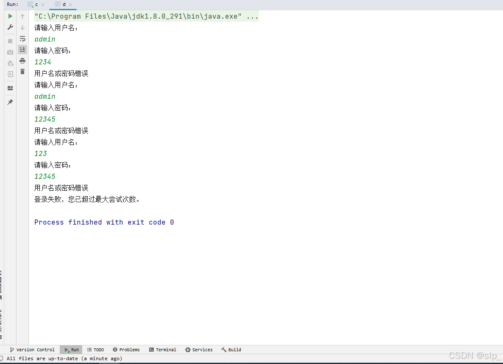Open the Version Control panel
The height and width of the screenshot is (364, 503).
click(x=32, y=350)
